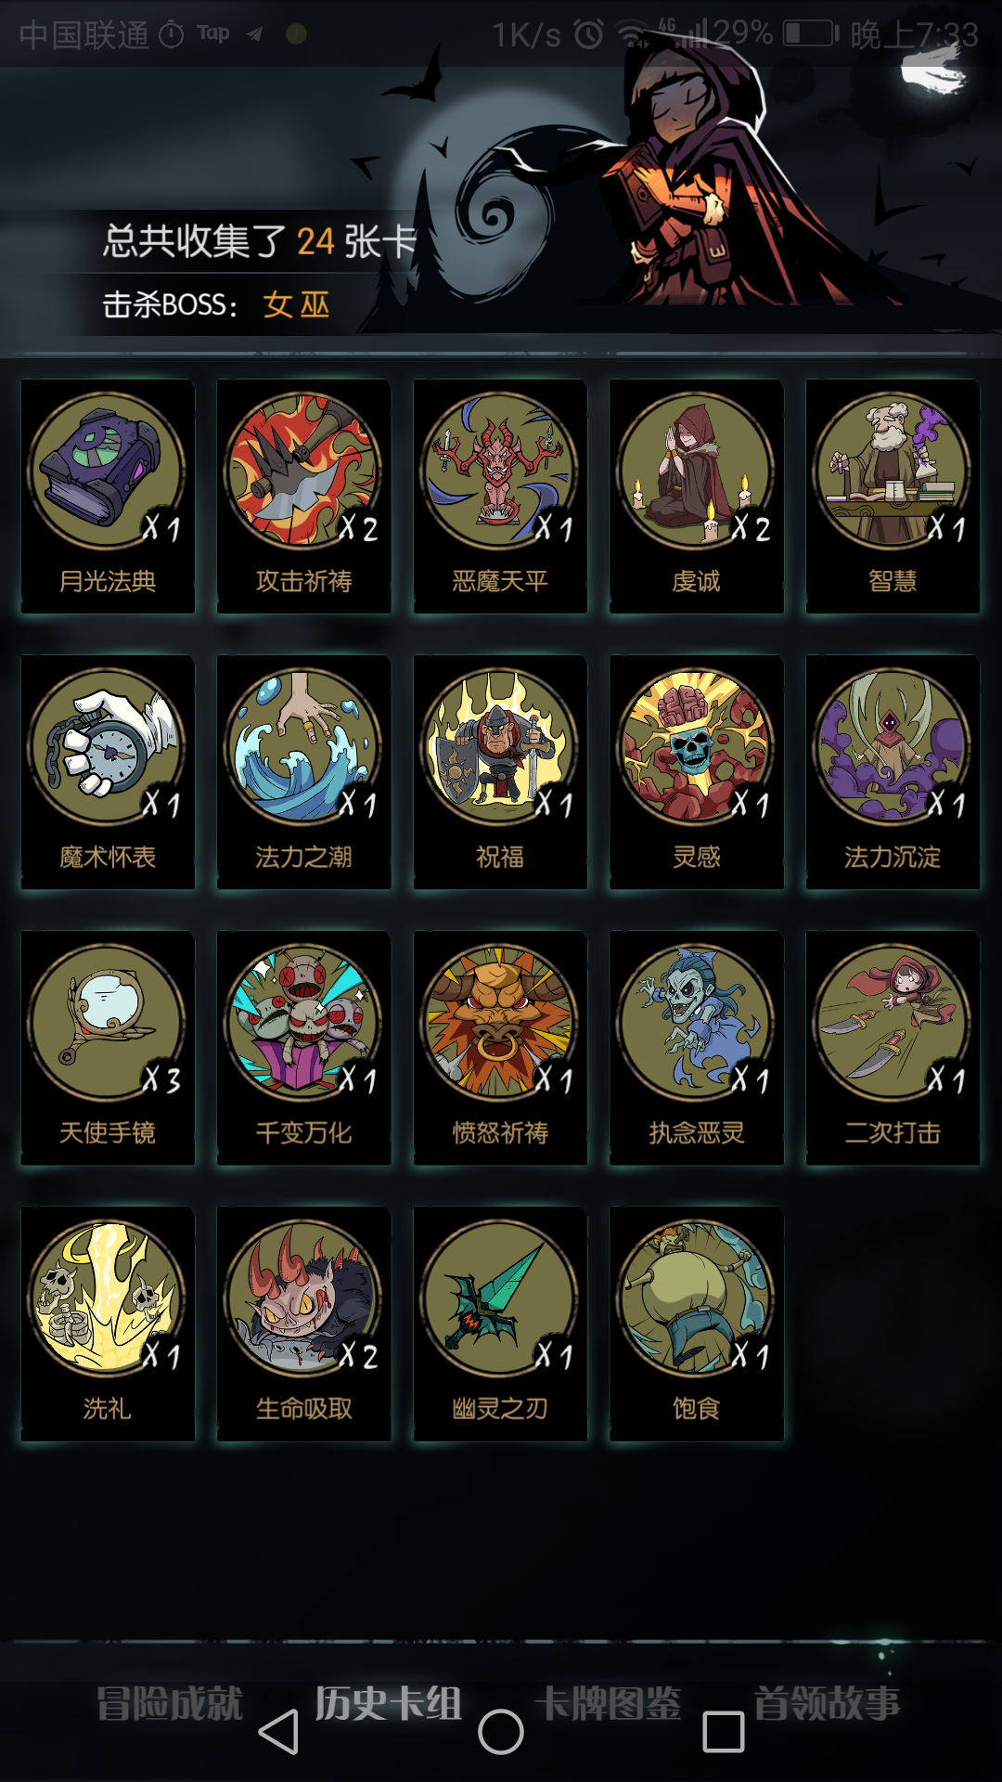
Task: Select the 愤怒祈祷 bull card
Action: tap(500, 1048)
